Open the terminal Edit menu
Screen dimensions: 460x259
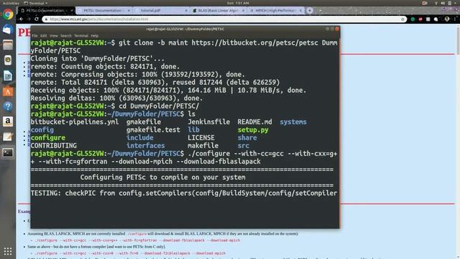(x=43, y=35)
